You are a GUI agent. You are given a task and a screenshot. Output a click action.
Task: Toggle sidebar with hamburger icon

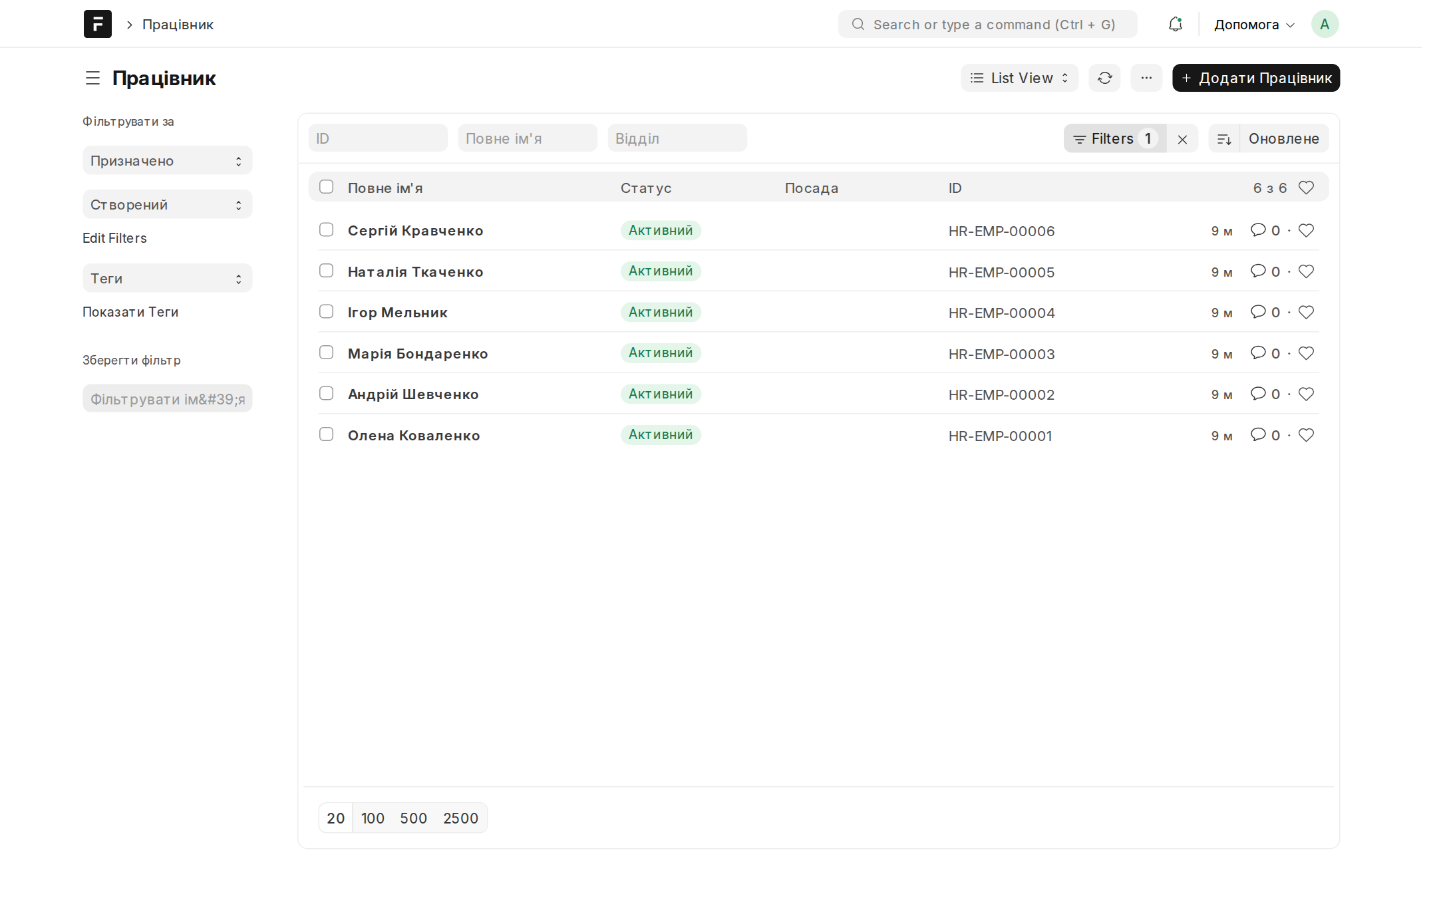(x=92, y=78)
